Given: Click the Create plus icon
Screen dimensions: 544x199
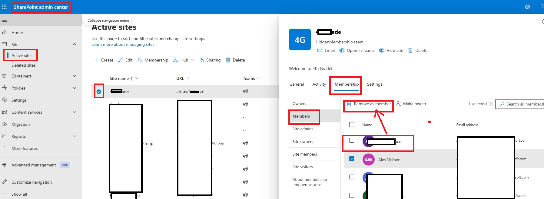Looking at the screenshot, I should (96, 60).
